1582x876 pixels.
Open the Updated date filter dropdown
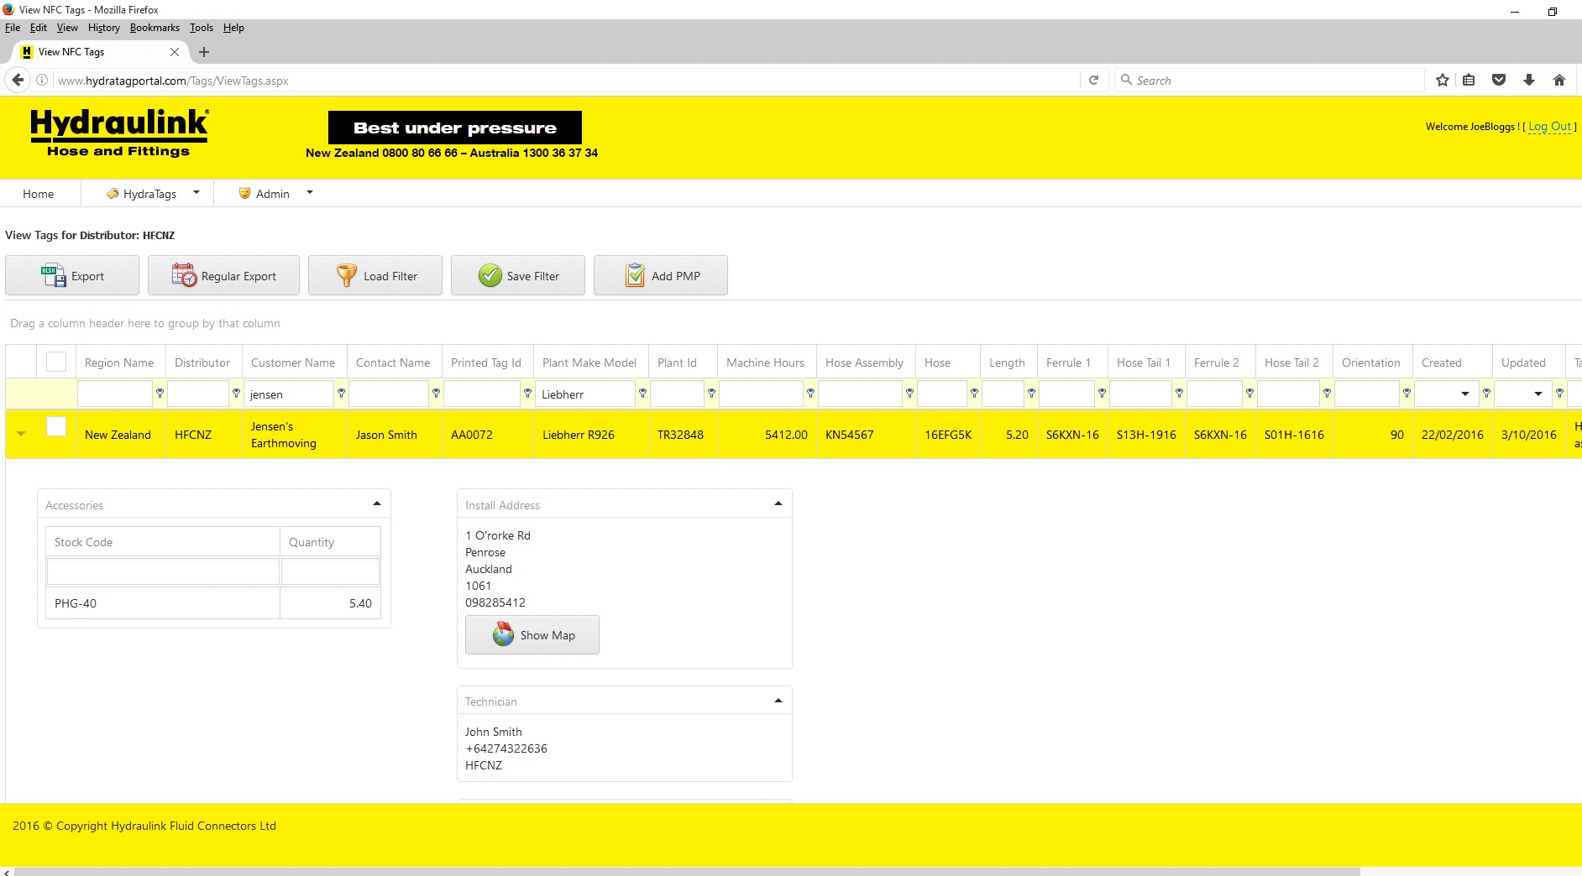point(1538,394)
